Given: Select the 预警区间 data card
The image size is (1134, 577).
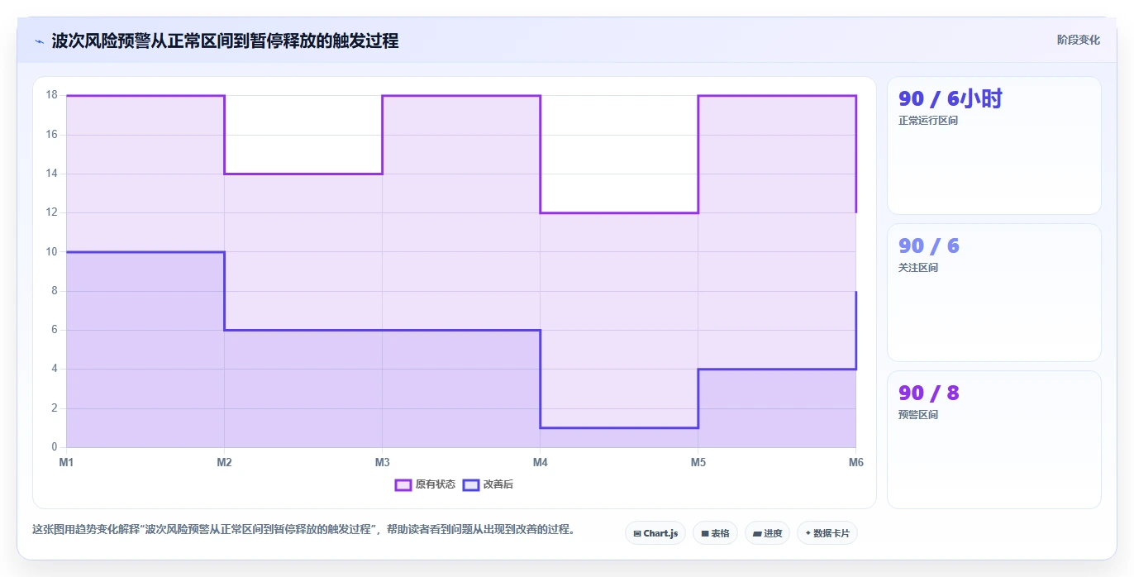Looking at the screenshot, I should [x=993, y=440].
